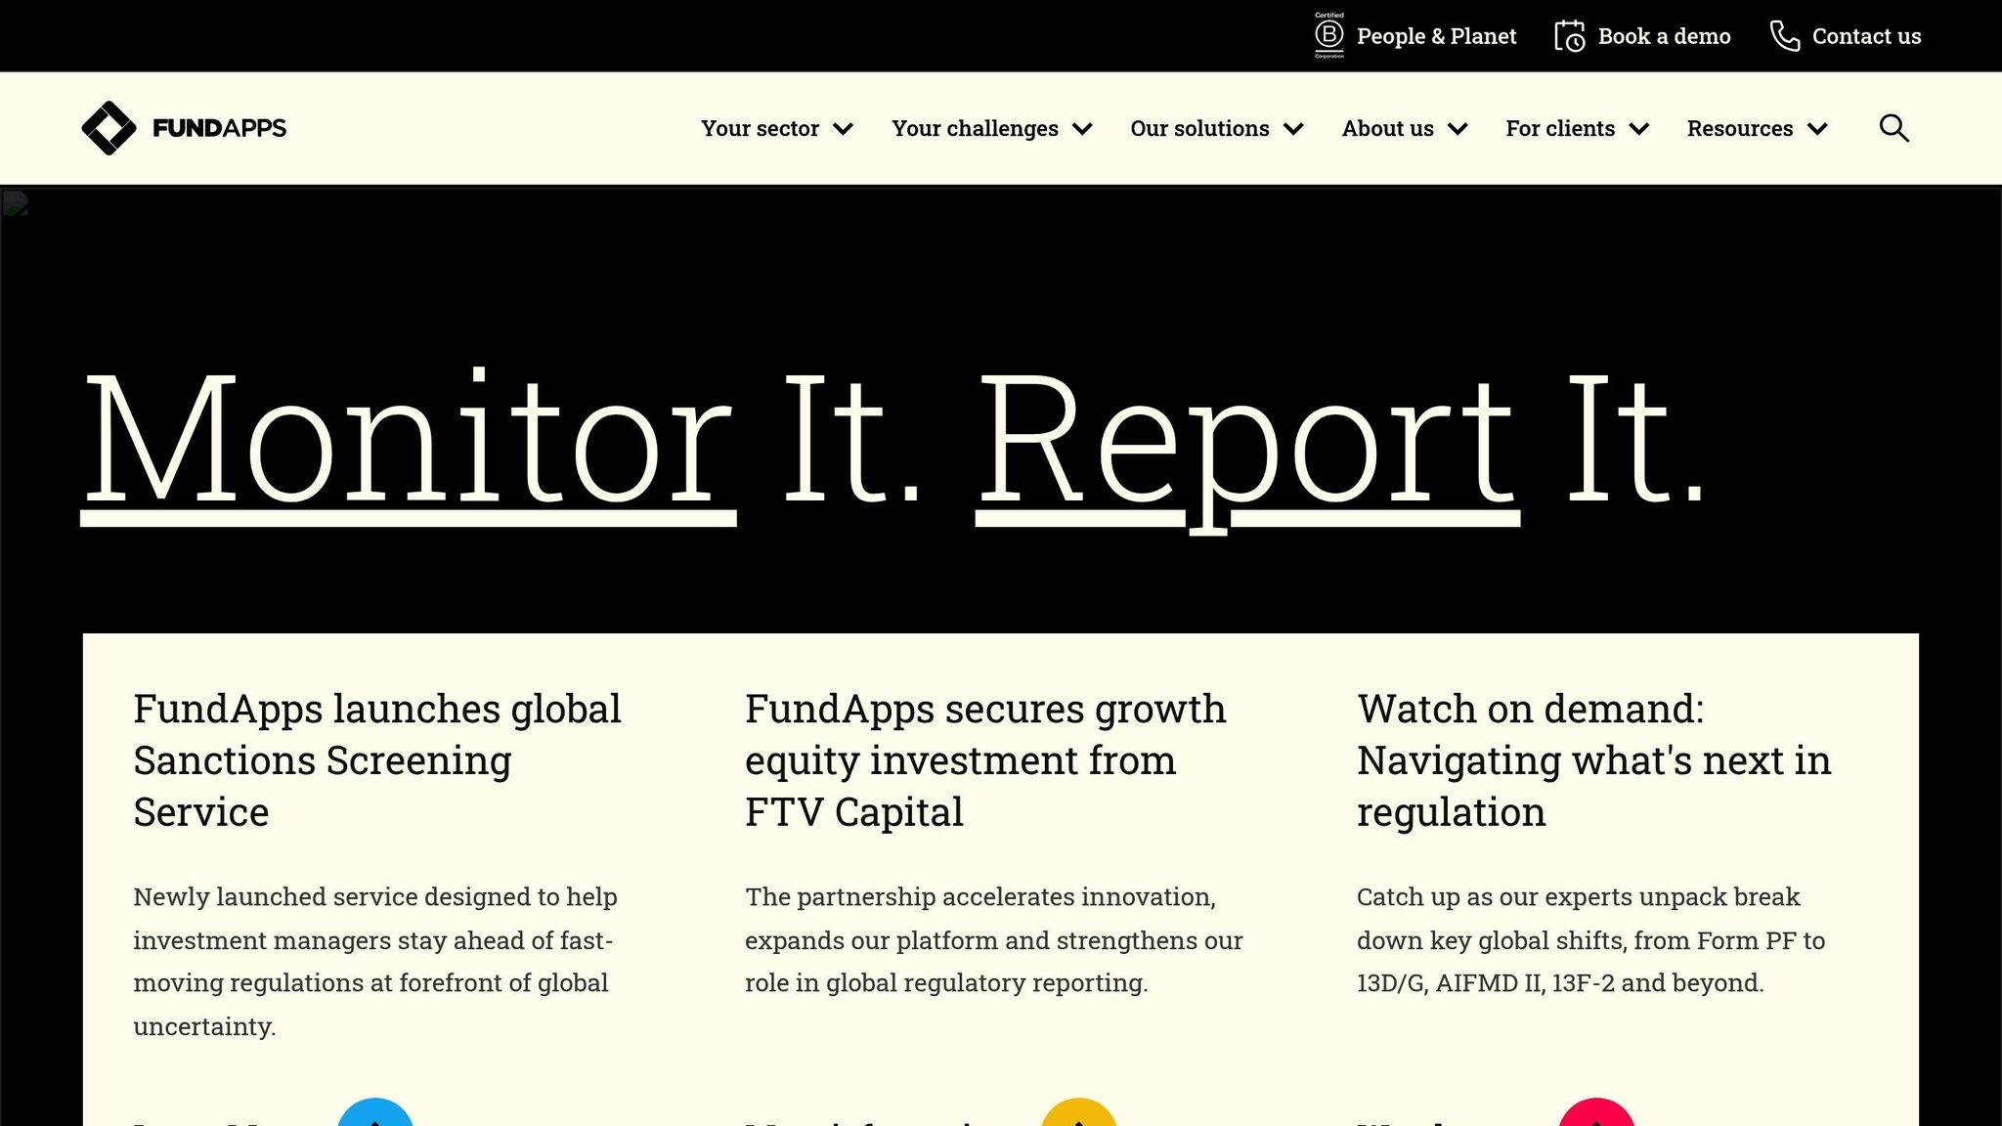Open FundApps launches global Sanctions Screening Service headline
Viewport: 2002px width, 1126px height.
tap(376, 759)
